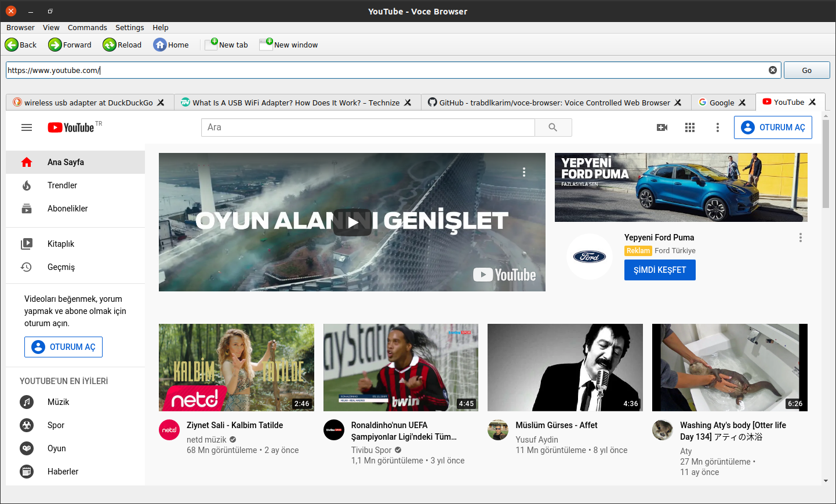
Task: Open Müslüm Gürses Affet thumbnail
Action: [x=565, y=367]
